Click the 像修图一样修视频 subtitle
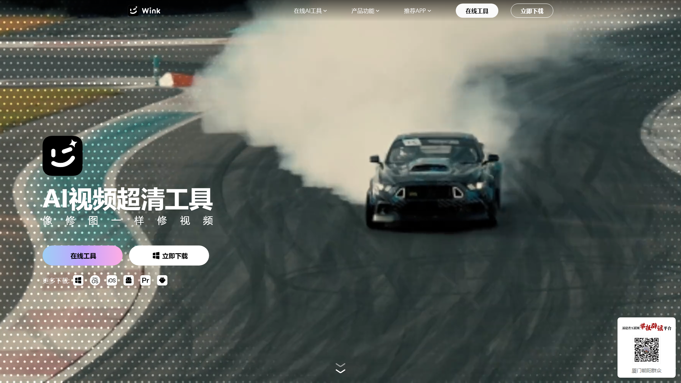This screenshot has width=681, height=383. click(128, 221)
